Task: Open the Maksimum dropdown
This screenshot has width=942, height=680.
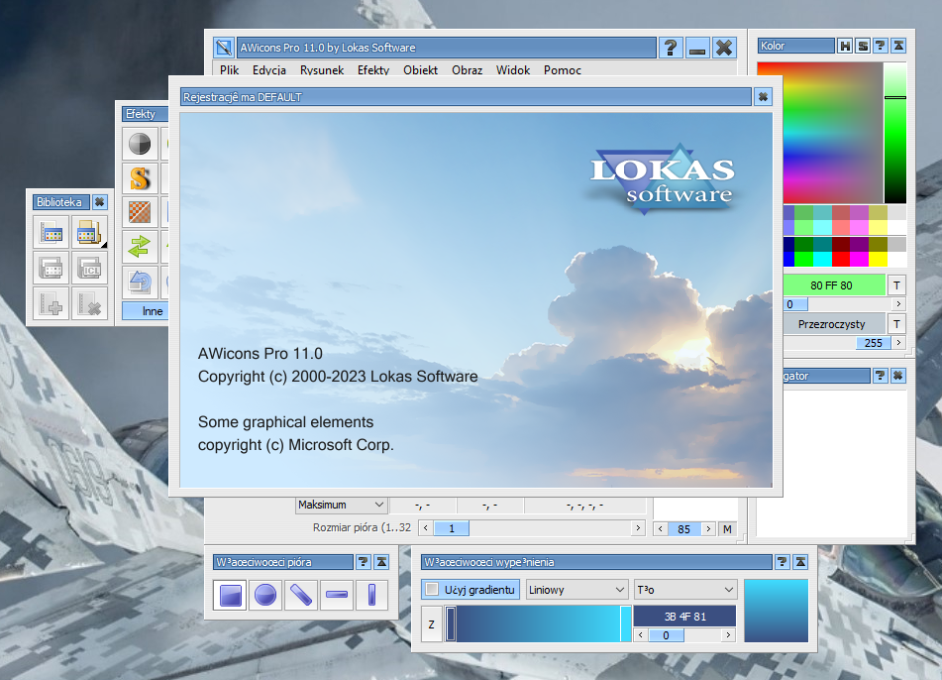Action: (341, 505)
